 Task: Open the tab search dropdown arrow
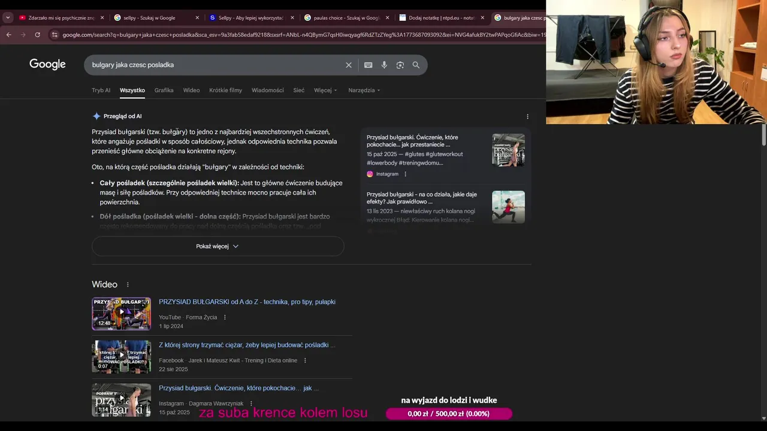tap(8, 18)
